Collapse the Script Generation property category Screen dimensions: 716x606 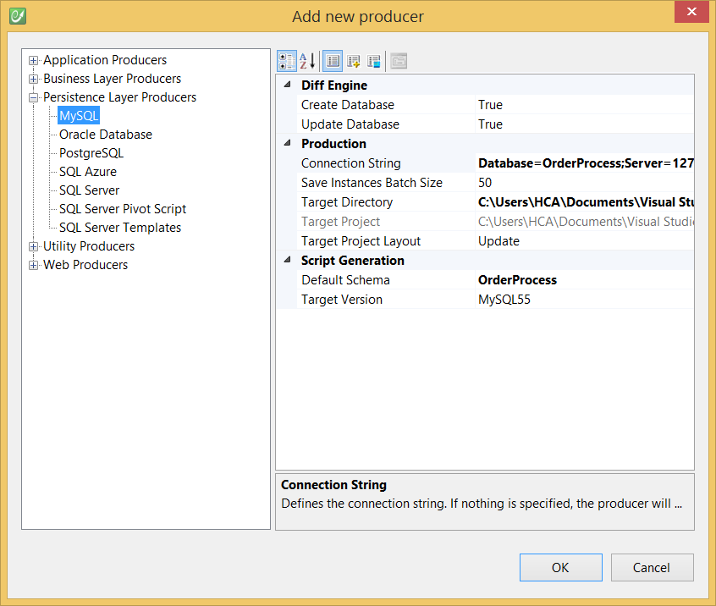click(x=286, y=261)
